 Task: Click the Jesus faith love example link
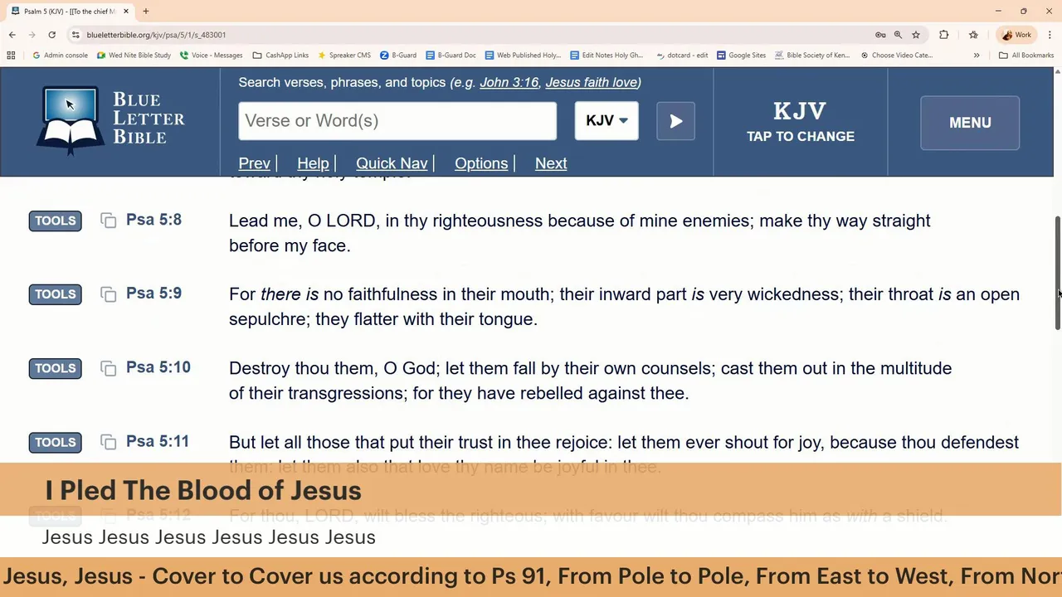(591, 82)
